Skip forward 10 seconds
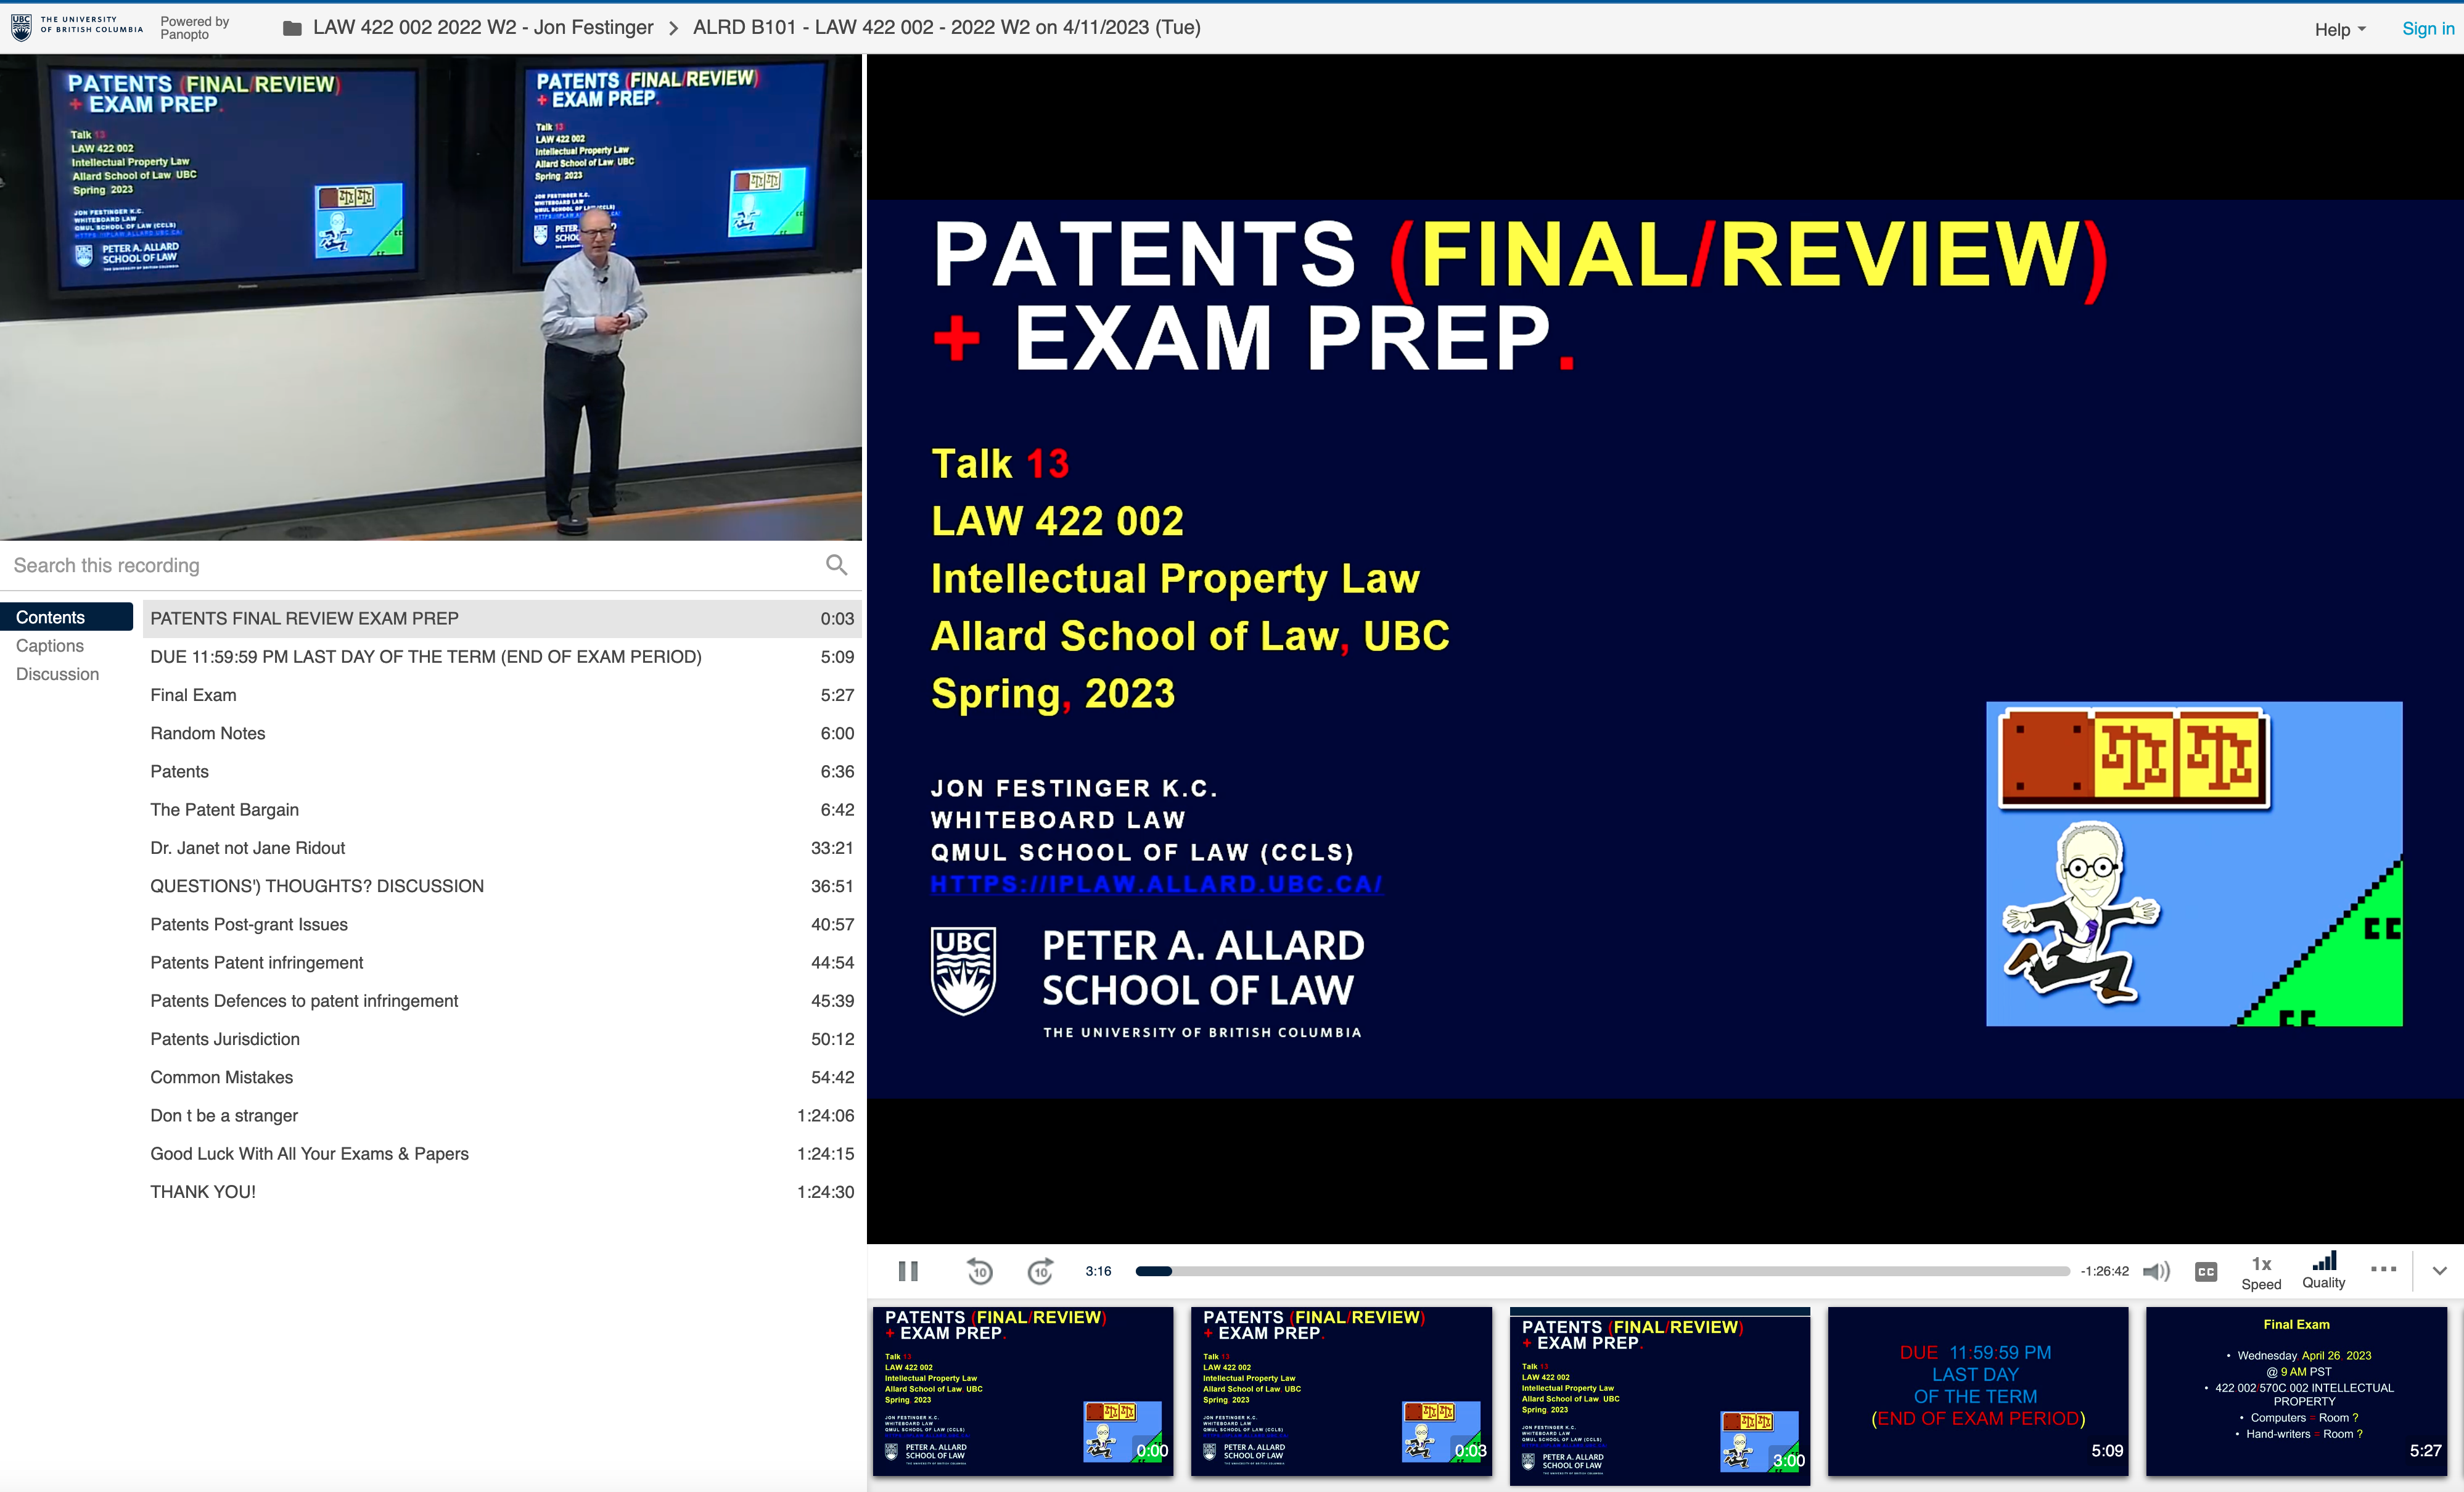2464x1492 pixels. pyautogui.click(x=1040, y=1271)
